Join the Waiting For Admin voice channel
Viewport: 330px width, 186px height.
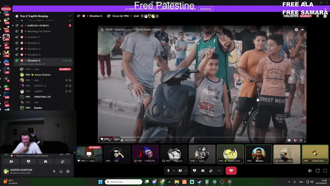coord(43,31)
